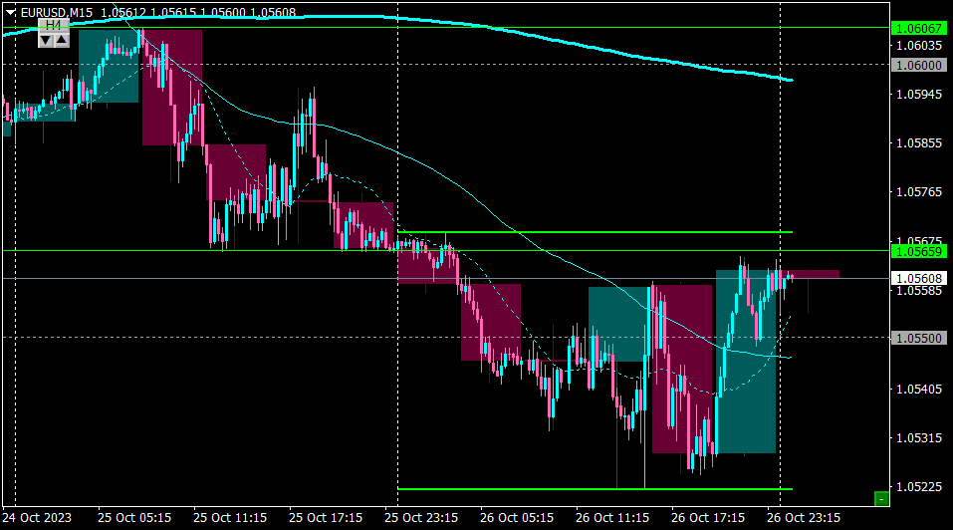
Task: Click the EURUSD,M15 chart title text
Action: pyautogui.click(x=57, y=12)
